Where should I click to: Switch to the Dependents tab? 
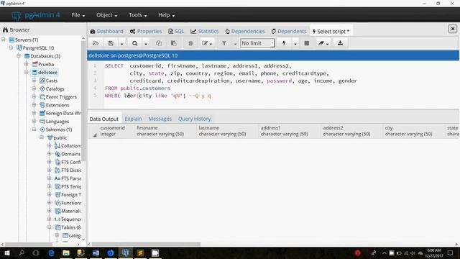click(289, 31)
